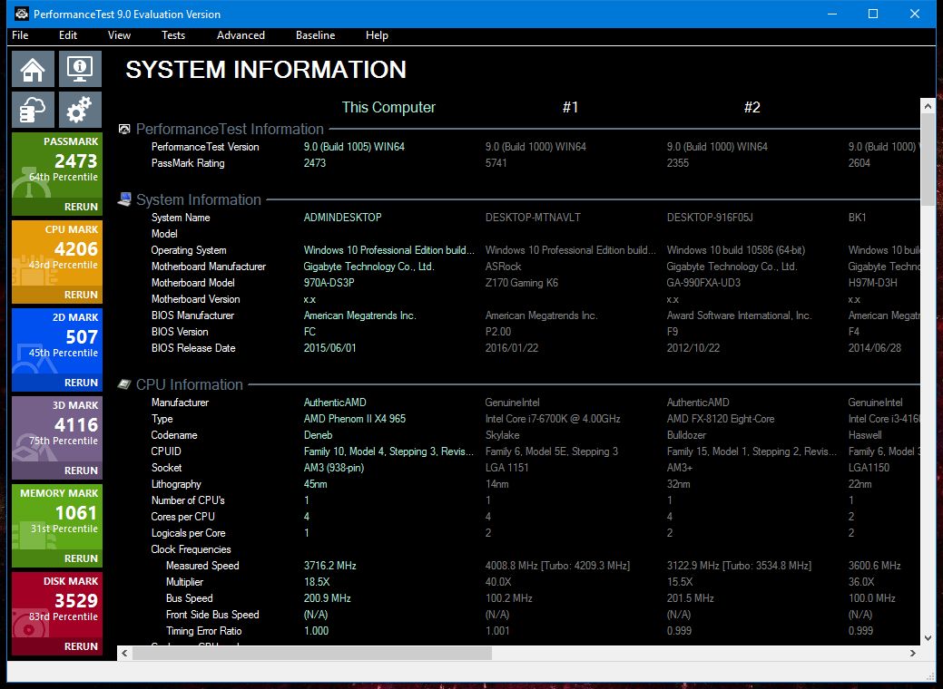Screen dimensions: 943x689
Task: Click the PassMark Rating value '5741'
Action: click(x=496, y=163)
